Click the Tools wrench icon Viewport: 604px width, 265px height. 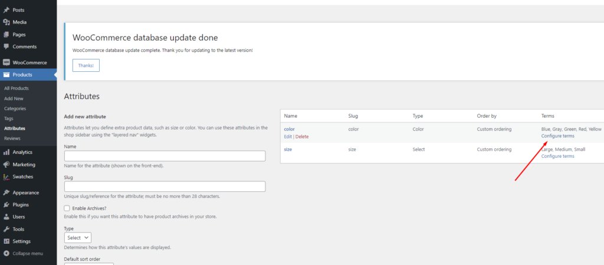click(x=6, y=229)
